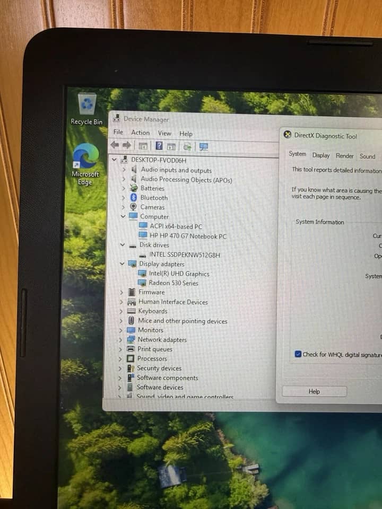
Task: Select the Monitors display icon
Action: [131, 330]
